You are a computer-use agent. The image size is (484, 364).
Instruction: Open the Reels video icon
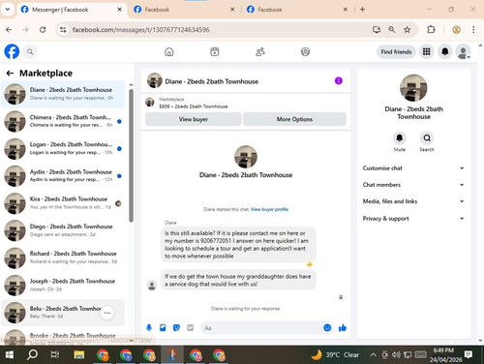[215, 51]
